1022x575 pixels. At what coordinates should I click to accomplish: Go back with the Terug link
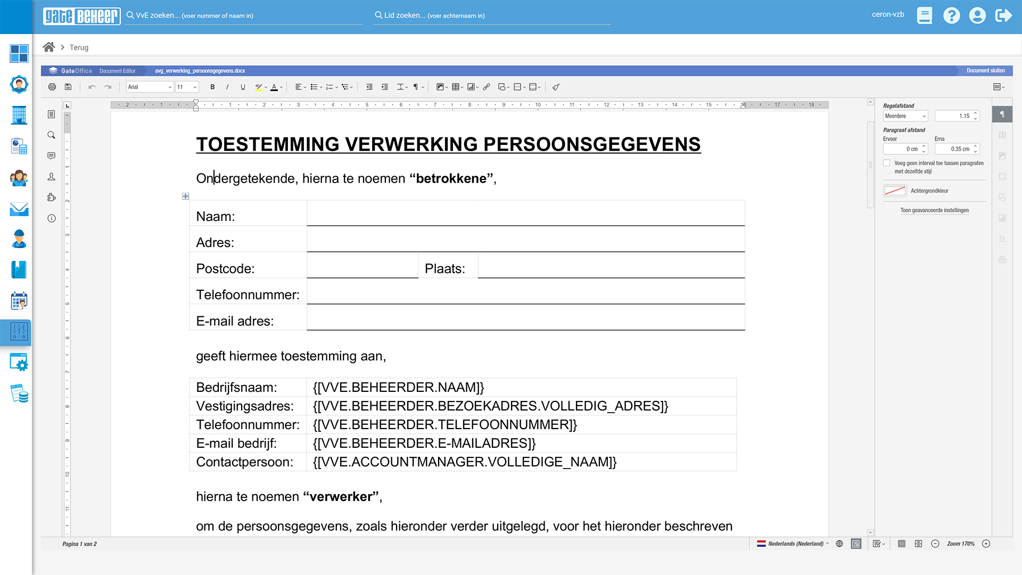point(79,47)
